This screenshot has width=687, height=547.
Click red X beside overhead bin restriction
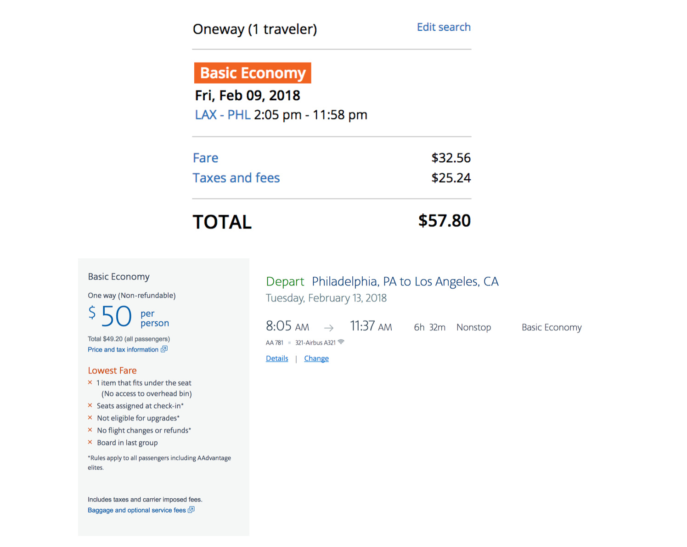90,382
